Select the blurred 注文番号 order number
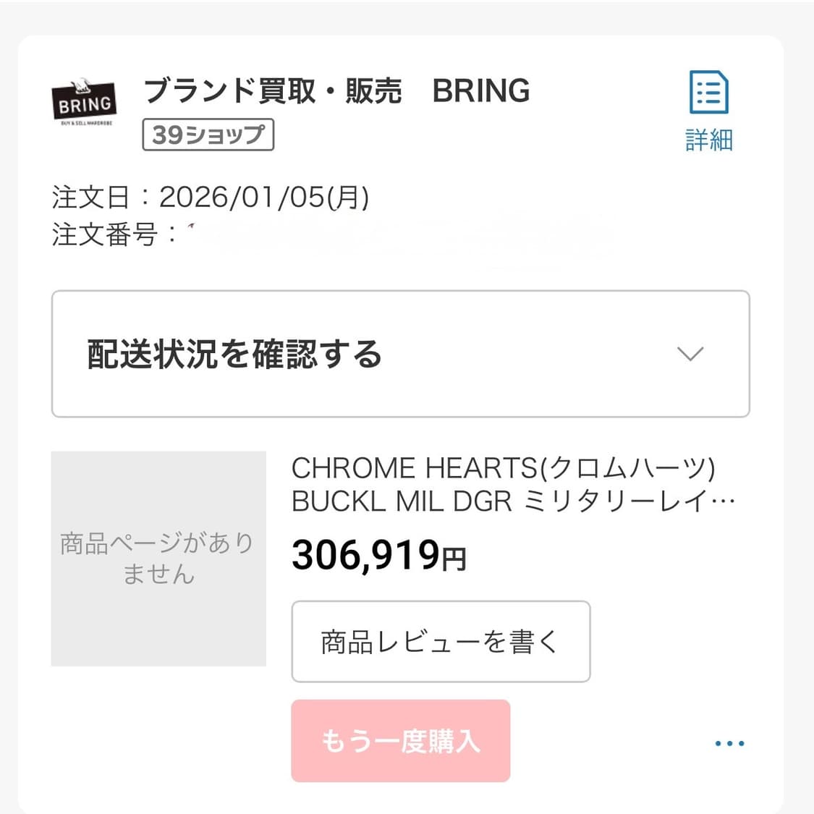The image size is (814, 814). [x=398, y=234]
